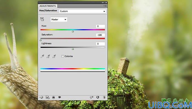Open the Master channel dropdown
The height and width of the screenshot is (109, 192).
(x=59, y=19)
